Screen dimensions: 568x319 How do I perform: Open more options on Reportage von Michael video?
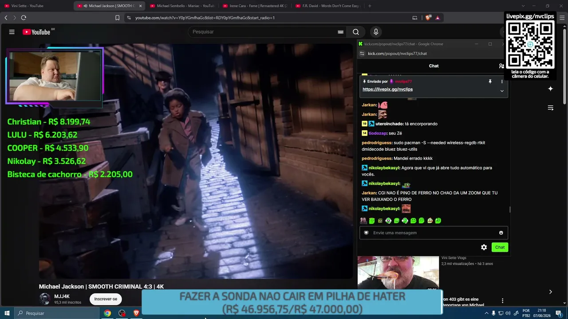pos(502,301)
